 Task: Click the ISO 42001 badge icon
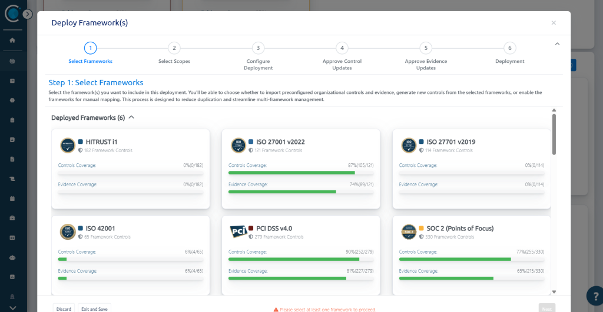(x=68, y=232)
